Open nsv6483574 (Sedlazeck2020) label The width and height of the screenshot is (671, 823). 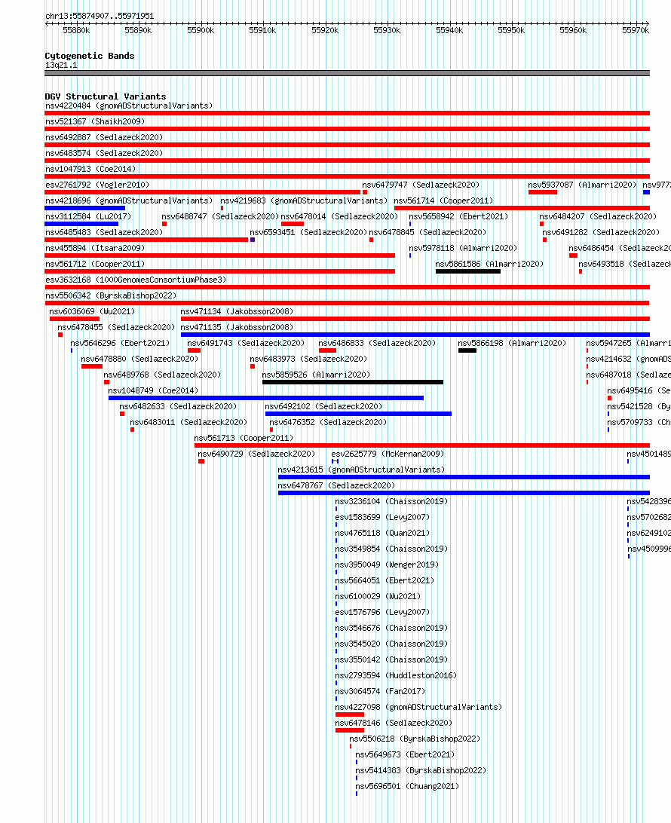pos(104,153)
